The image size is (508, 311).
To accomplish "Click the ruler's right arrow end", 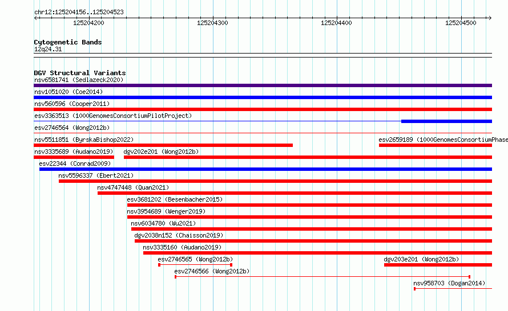I will pyautogui.click(x=490, y=18).
